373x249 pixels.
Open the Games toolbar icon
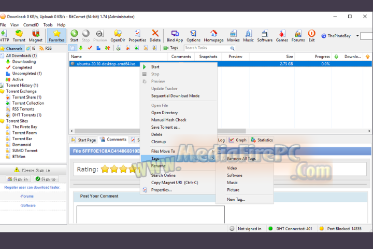point(282,36)
